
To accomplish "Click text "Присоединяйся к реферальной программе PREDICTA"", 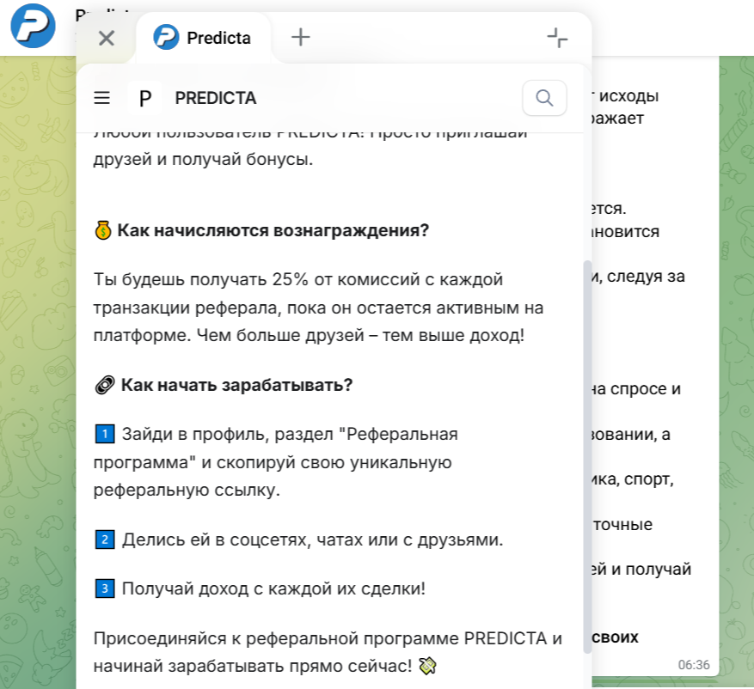I will tap(321, 638).
